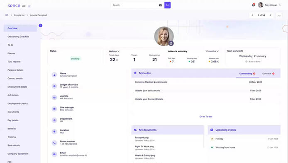This screenshot has height=163, width=288.
Task: Click the clock icon under next work shift
Action: (x=247, y=62)
